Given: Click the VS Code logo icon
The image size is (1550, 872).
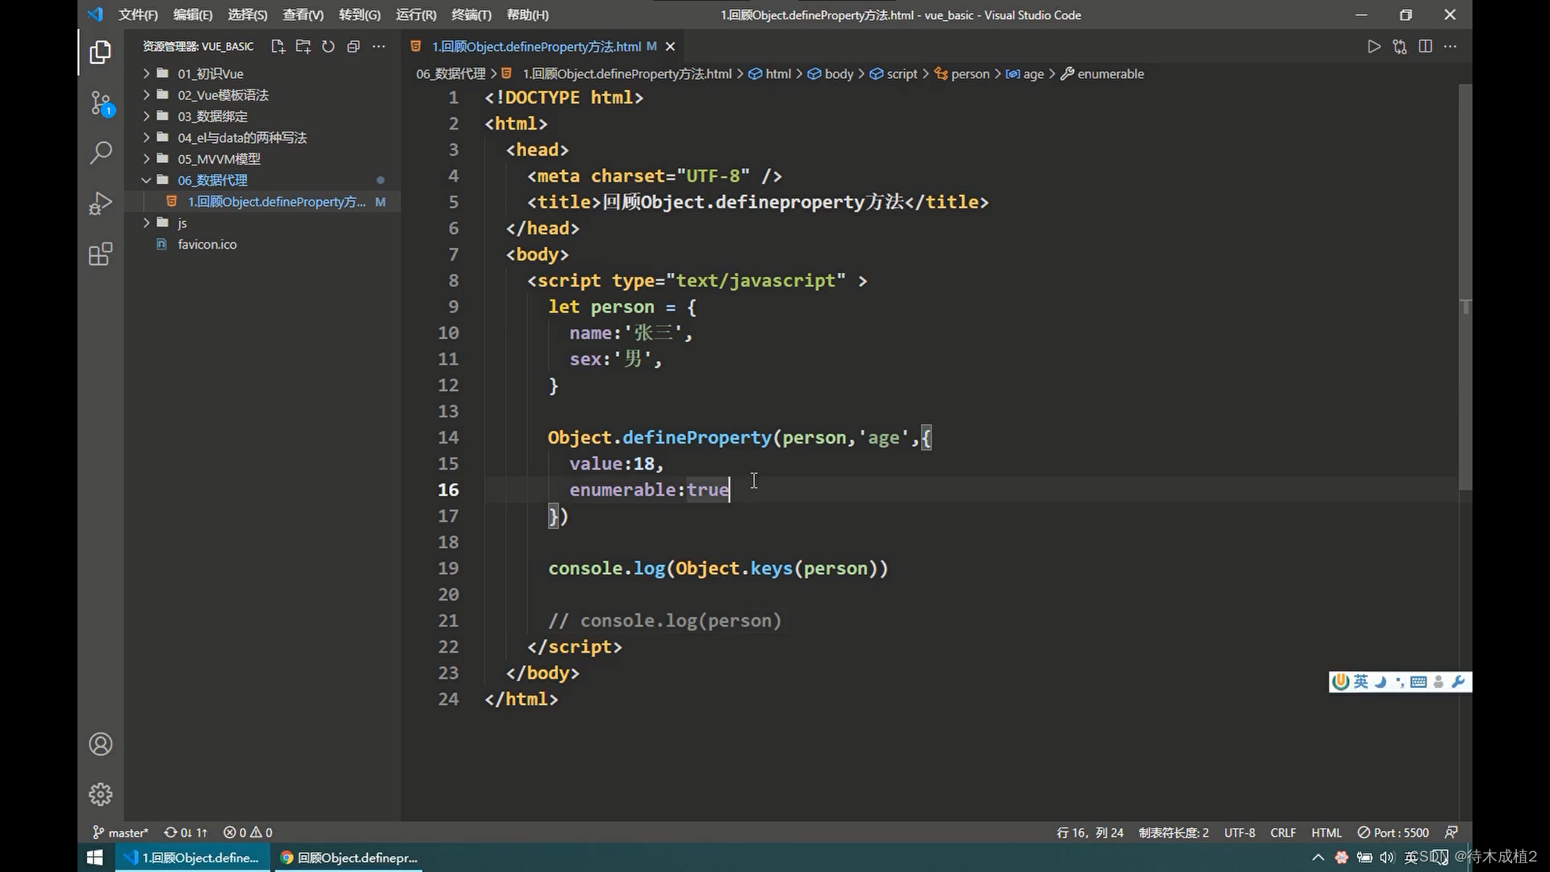Looking at the screenshot, I should tap(95, 15).
